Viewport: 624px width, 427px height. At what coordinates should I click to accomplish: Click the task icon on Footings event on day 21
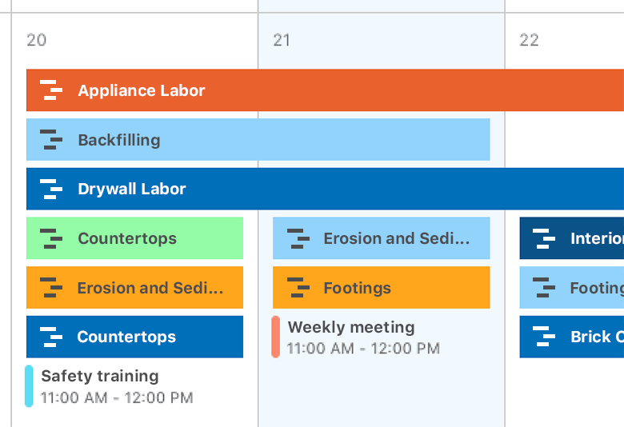click(298, 288)
